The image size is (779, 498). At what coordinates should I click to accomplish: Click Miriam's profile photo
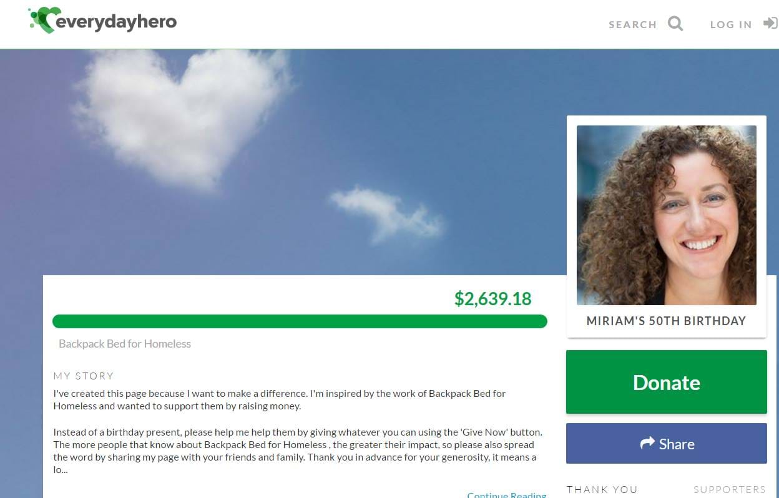coord(666,215)
